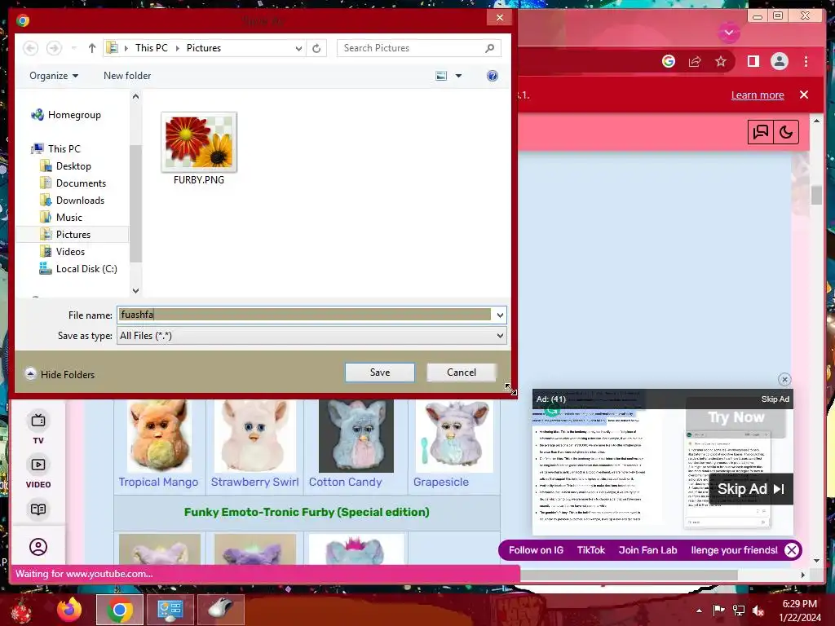Viewport: 835px width, 626px height.
Task: Open the book icon in site sidebar
Action: coord(38,509)
